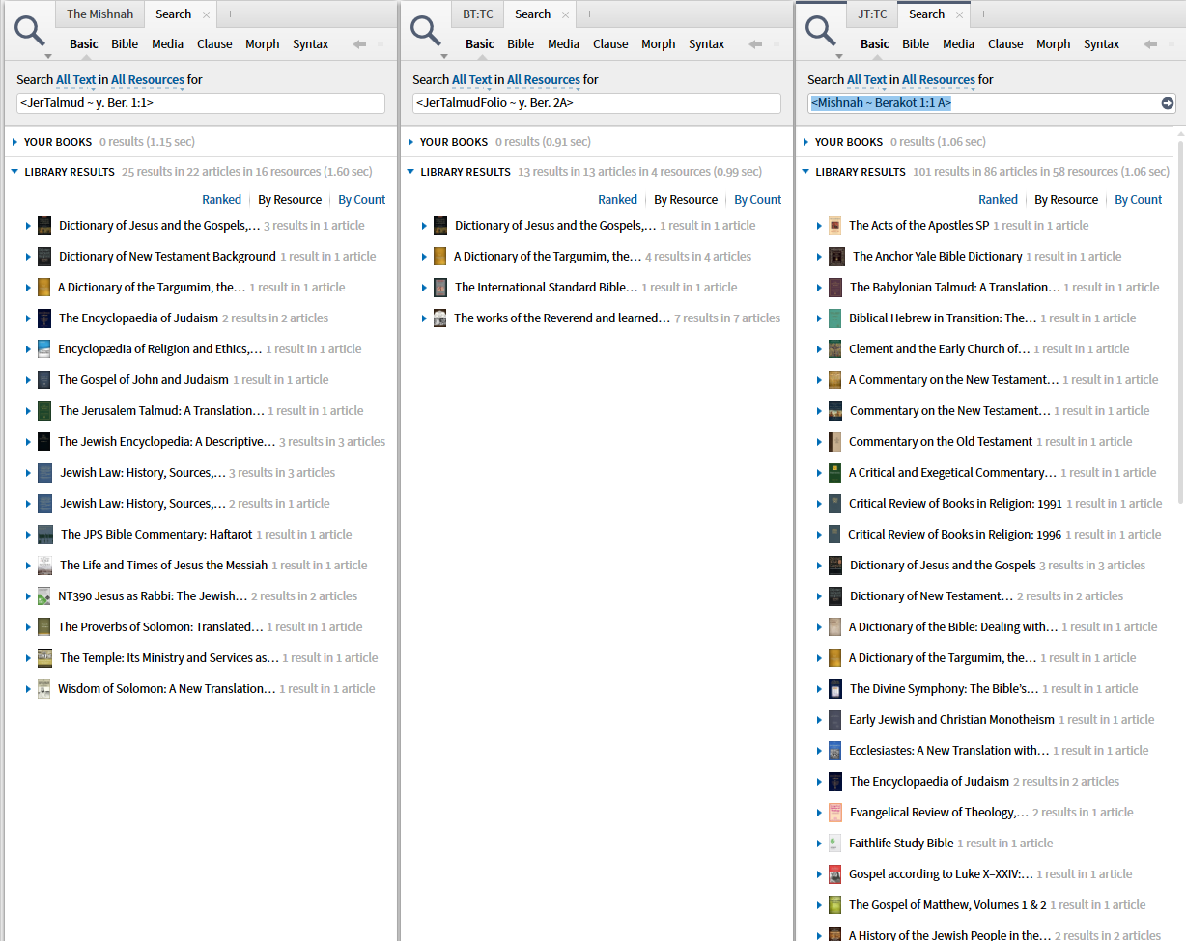Switch to Bible search type in the left panel
The image size is (1186, 941).
125,44
